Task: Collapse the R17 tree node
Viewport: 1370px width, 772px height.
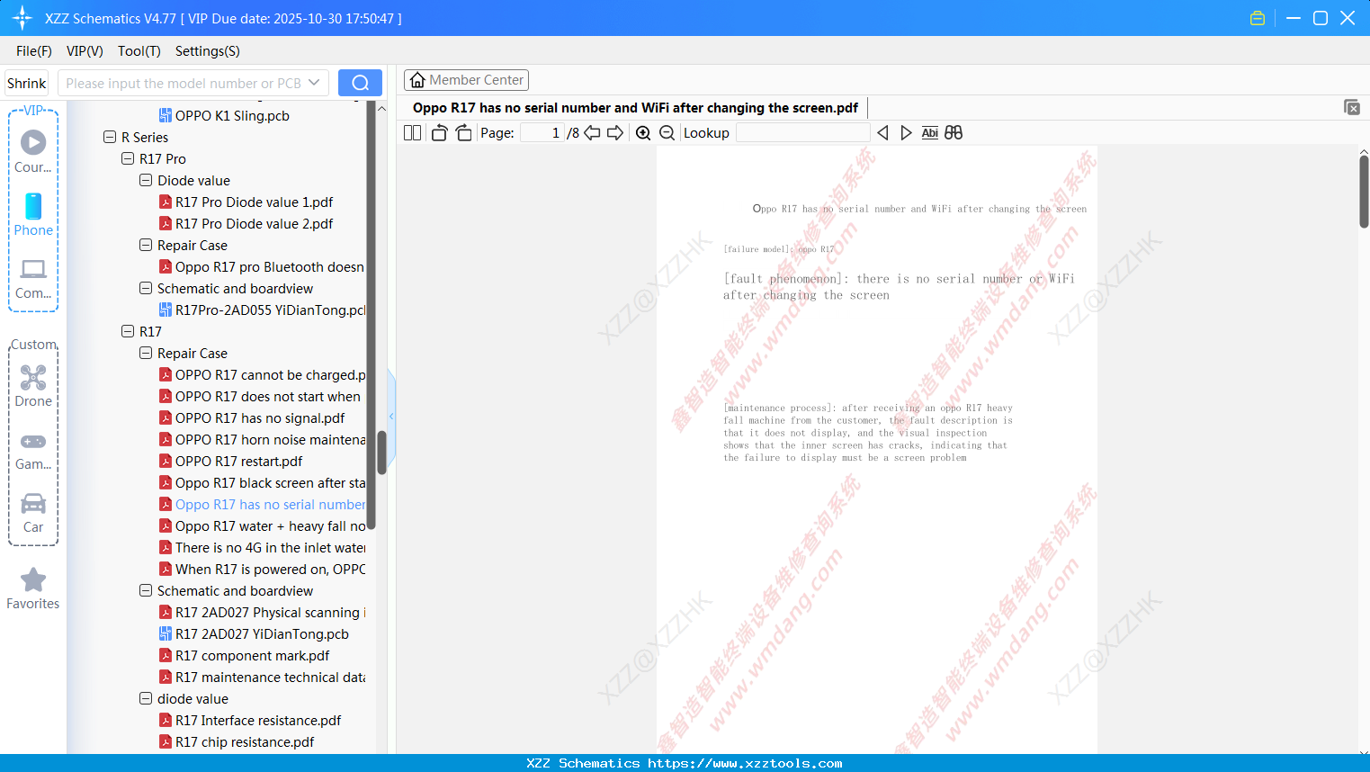Action: 128,332
